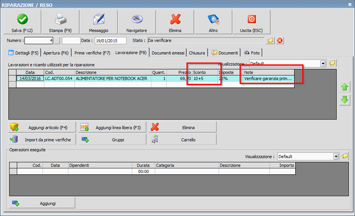Click the Cod. column header in the lavorazioni grid
Viewport: 355px width, 216px height.
59,72
